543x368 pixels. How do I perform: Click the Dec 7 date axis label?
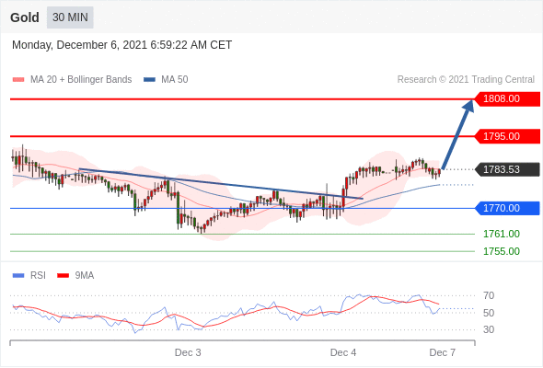tap(443, 352)
